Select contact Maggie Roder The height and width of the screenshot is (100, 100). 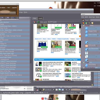click(x=92, y=31)
